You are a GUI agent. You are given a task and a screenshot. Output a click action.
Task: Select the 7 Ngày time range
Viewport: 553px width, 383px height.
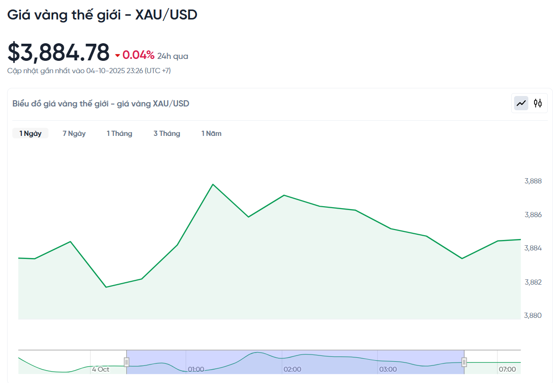pyautogui.click(x=74, y=134)
